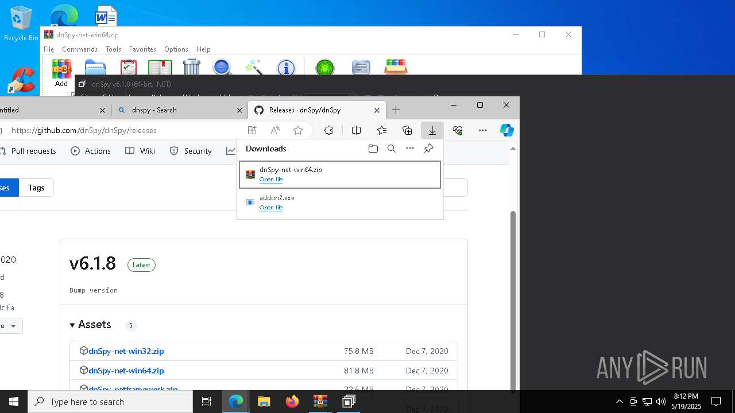Open Collections icon in Edge
The width and height of the screenshot is (735, 413).
click(x=407, y=131)
